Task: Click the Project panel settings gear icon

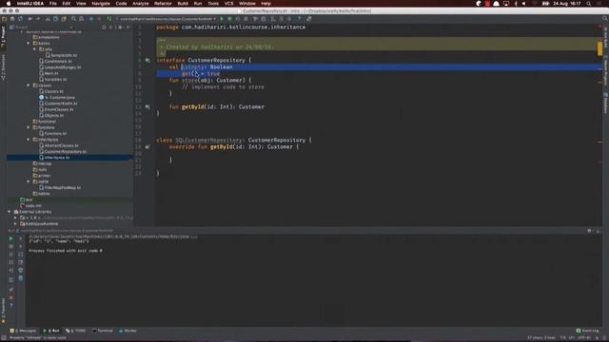Action: point(121,28)
